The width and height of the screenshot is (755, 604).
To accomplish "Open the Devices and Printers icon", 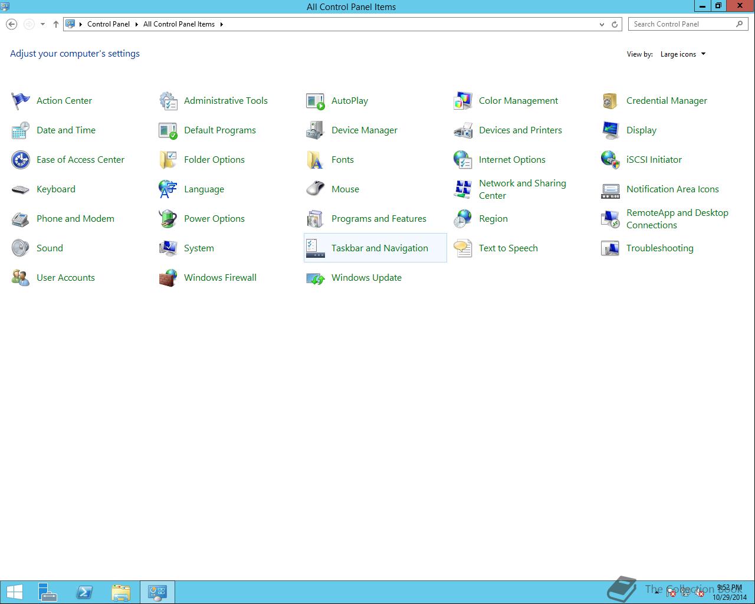I will point(463,130).
